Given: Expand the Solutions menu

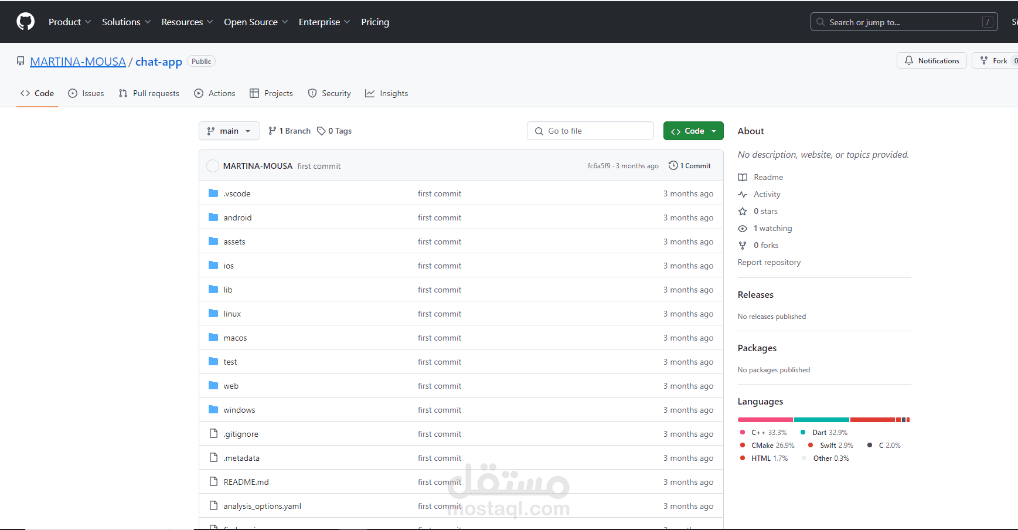Looking at the screenshot, I should [x=126, y=22].
